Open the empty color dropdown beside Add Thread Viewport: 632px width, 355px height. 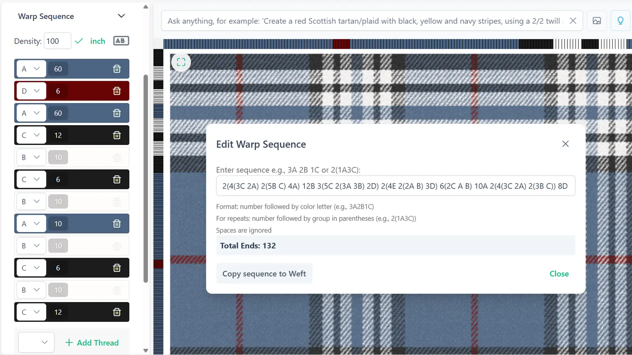tap(36, 342)
